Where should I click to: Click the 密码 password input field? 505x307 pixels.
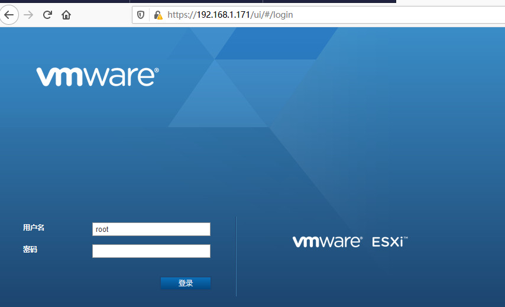151,251
